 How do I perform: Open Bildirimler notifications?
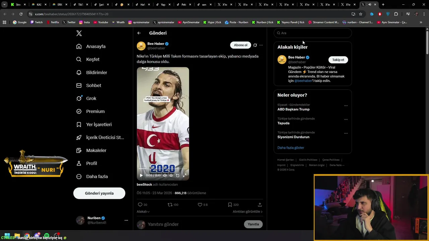coord(91,72)
